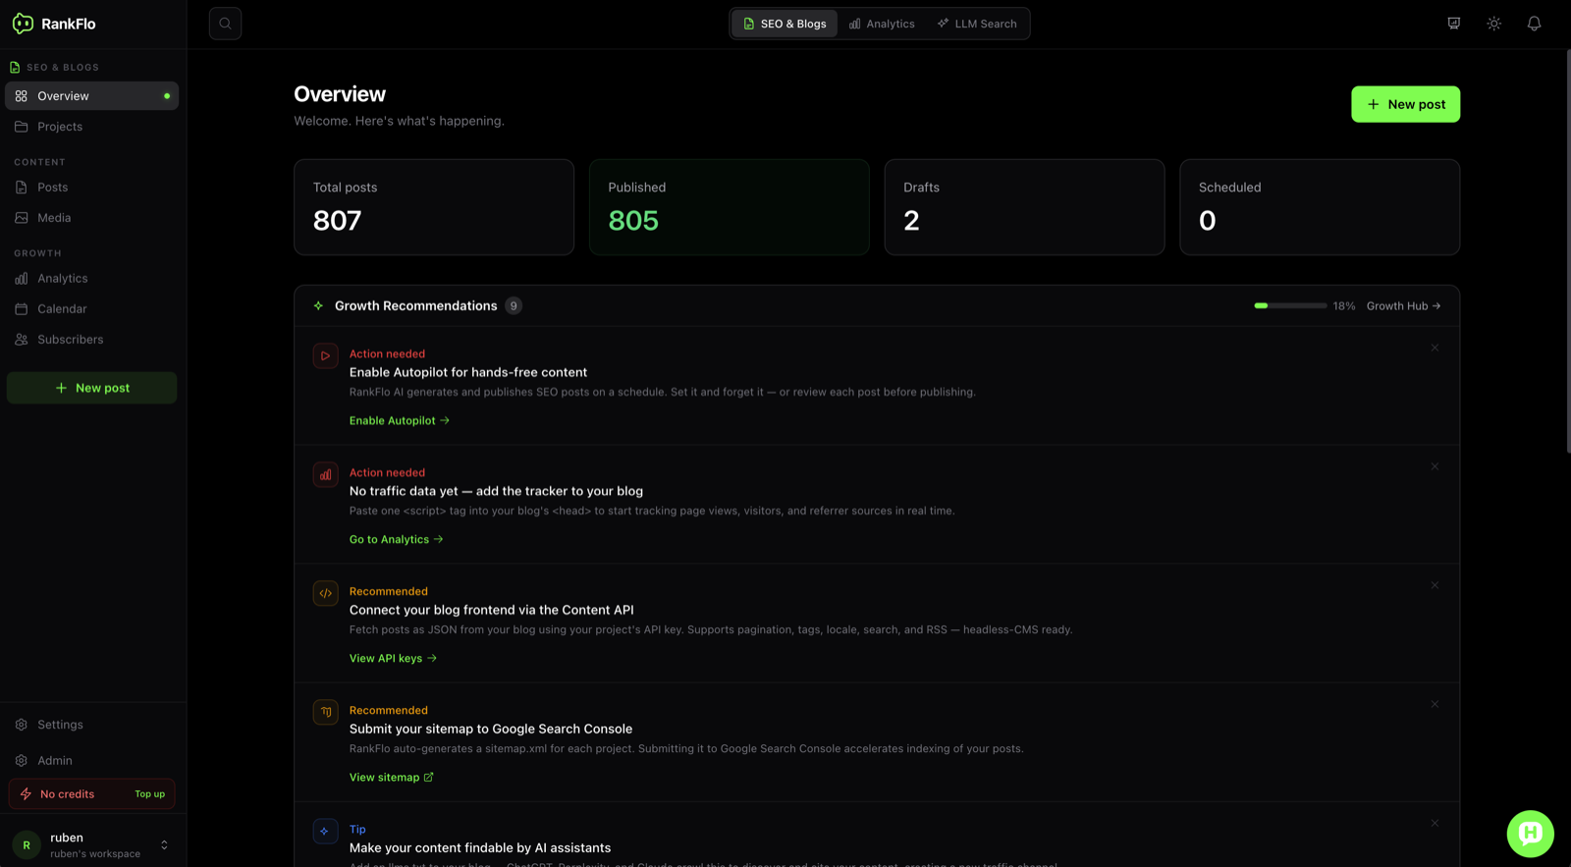Click the 18% growth progress bar
The width and height of the screenshot is (1571, 867).
click(1290, 306)
